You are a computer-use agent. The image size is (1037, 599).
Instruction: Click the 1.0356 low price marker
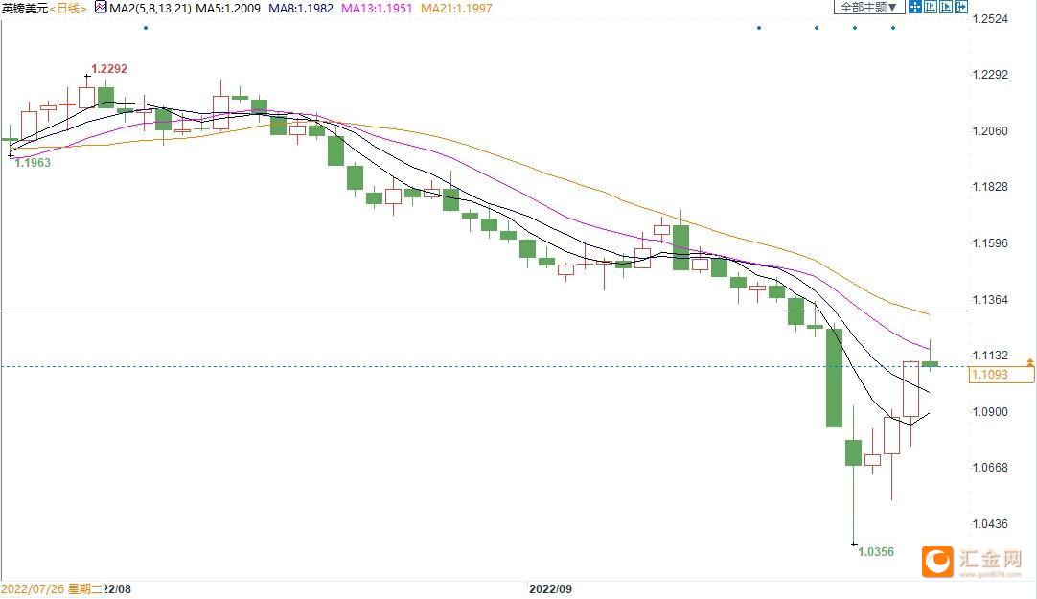click(x=876, y=551)
